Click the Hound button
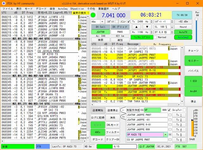Image resolution: width=203 pixels, height=150 pixels. pyautogui.click(x=183, y=27)
